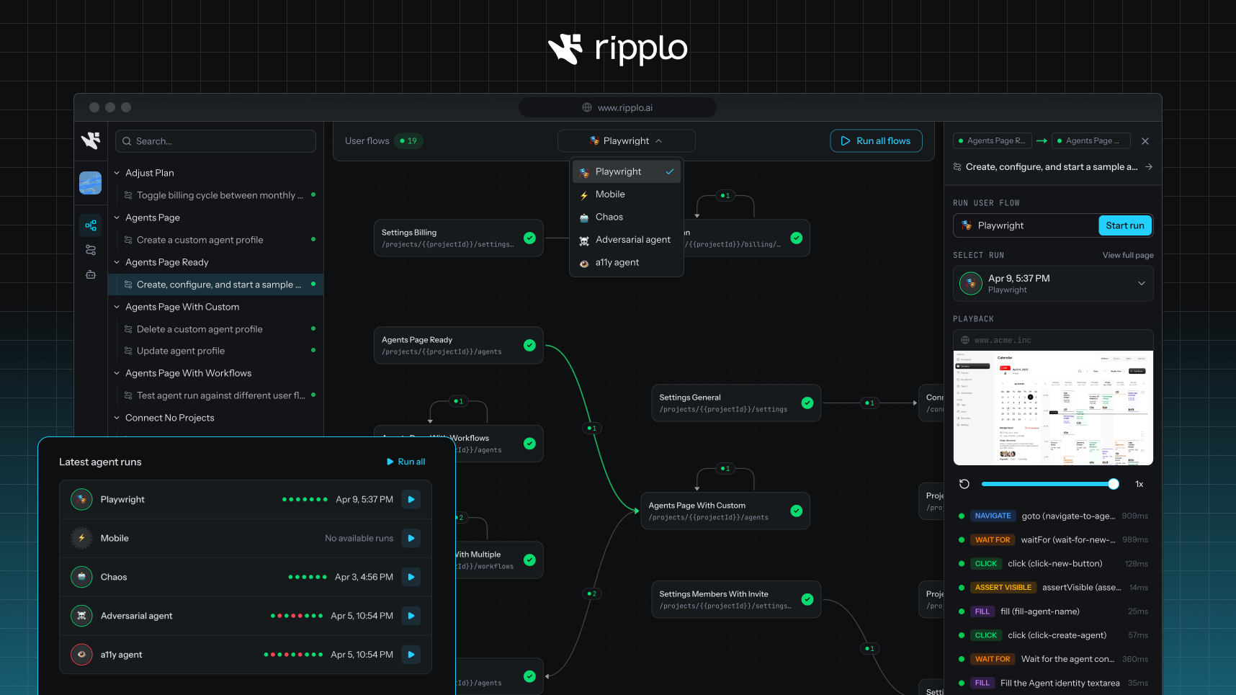
Task: Collapse the Agents Page With Custom group
Action: 117,307
